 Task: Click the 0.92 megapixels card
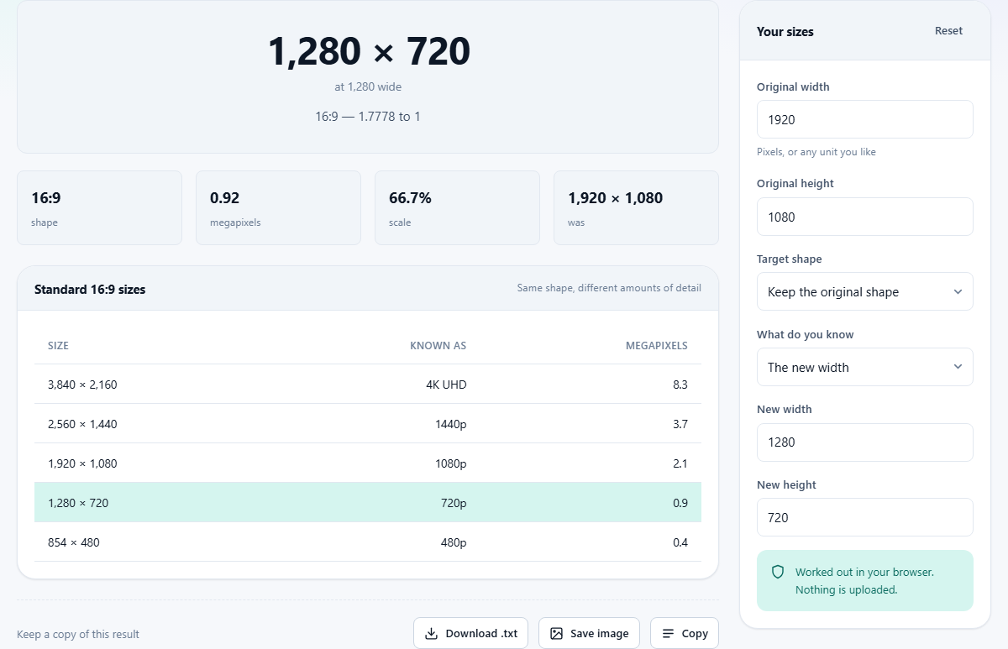coord(278,208)
